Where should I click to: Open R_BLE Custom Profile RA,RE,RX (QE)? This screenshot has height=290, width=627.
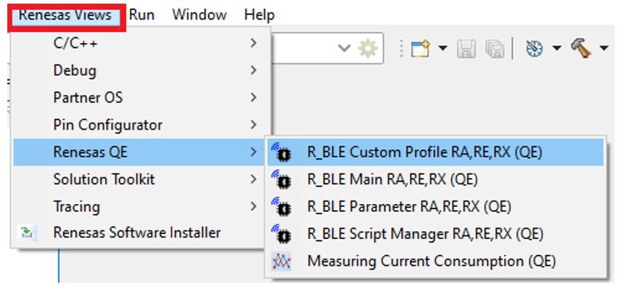[436, 152]
